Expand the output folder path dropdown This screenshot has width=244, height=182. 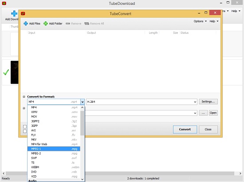pyautogui.click(x=195, y=113)
